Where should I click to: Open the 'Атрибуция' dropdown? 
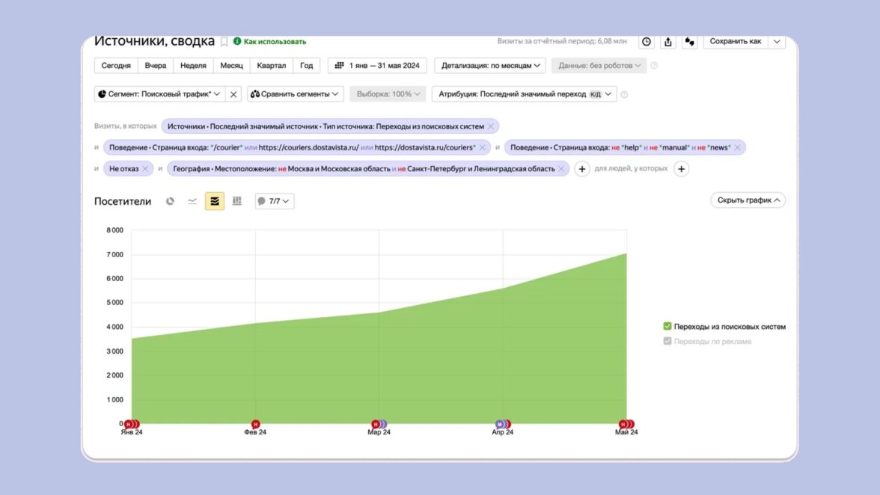coord(524,94)
